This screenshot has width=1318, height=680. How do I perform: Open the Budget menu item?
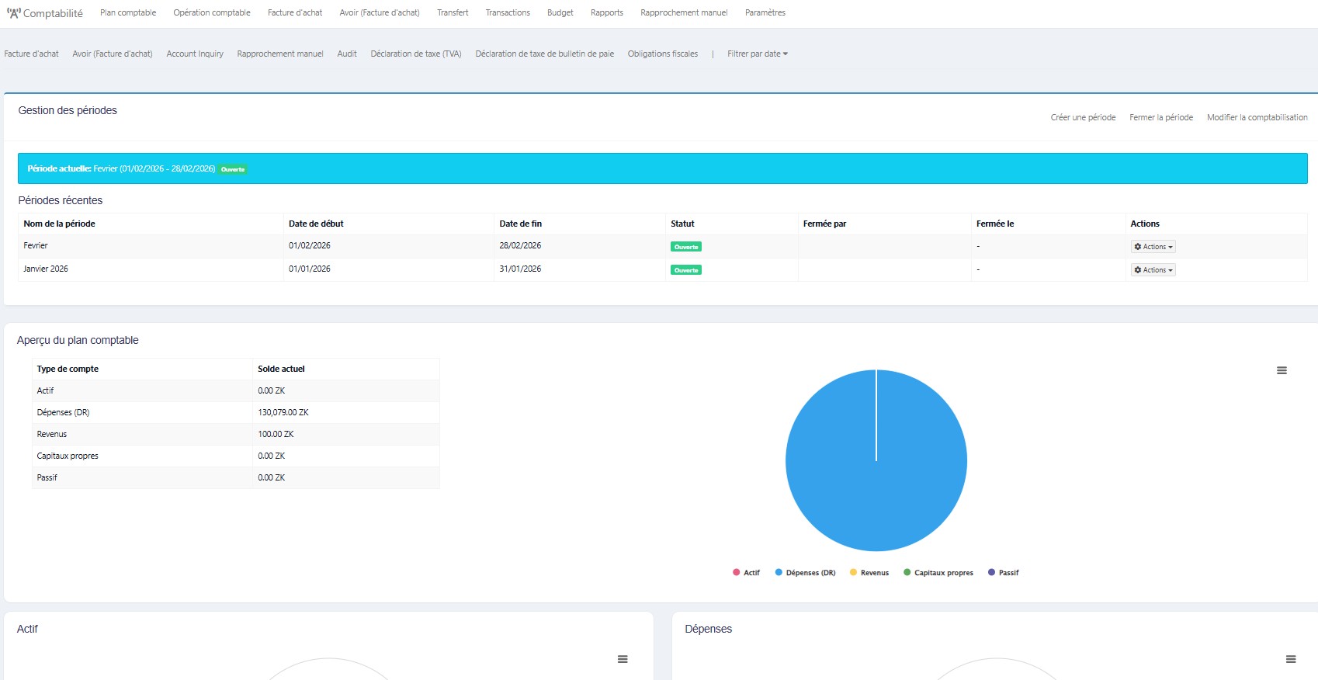point(560,13)
